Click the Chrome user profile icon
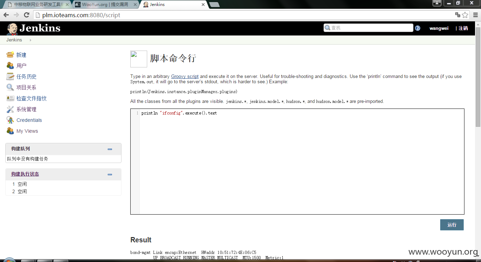This screenshot has width=481, height=262. coord(437,3)
